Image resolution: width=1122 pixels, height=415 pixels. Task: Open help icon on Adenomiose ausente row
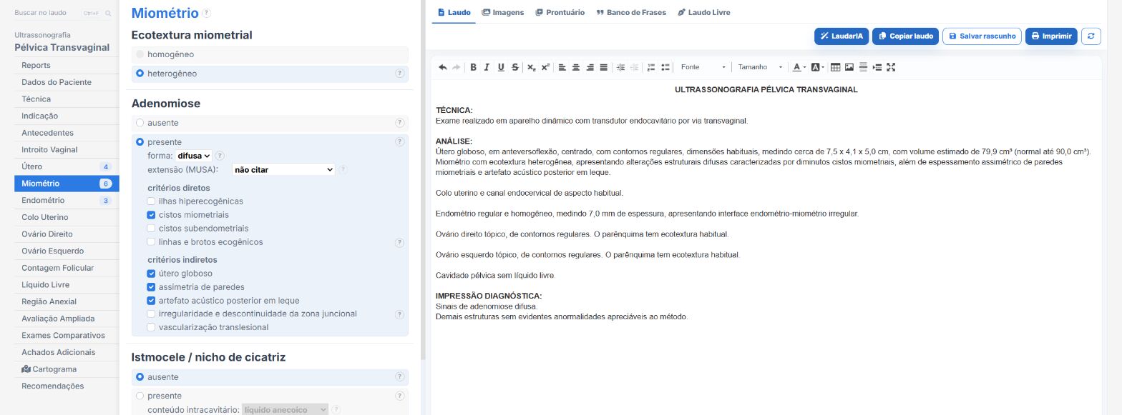(x=399, y=123)
